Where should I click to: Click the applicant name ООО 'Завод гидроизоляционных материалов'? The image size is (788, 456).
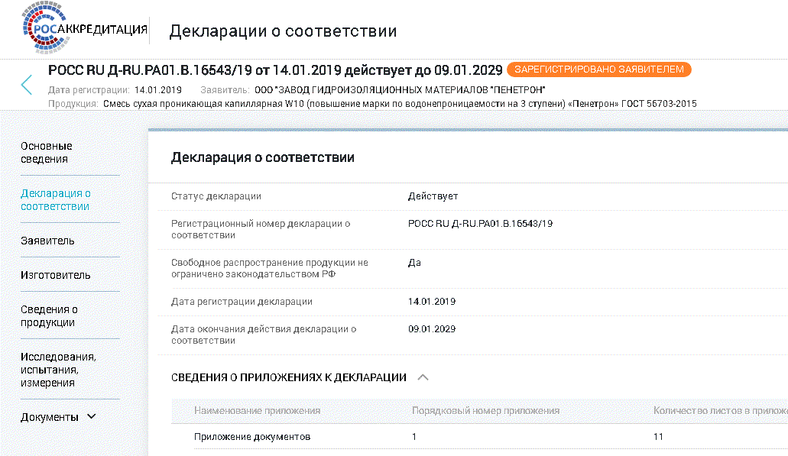point(400,90)
